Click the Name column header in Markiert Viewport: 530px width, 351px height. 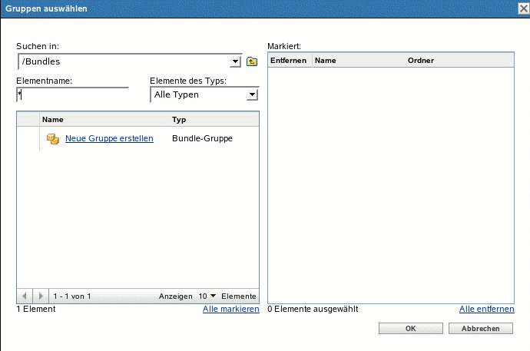coord(325,61)
